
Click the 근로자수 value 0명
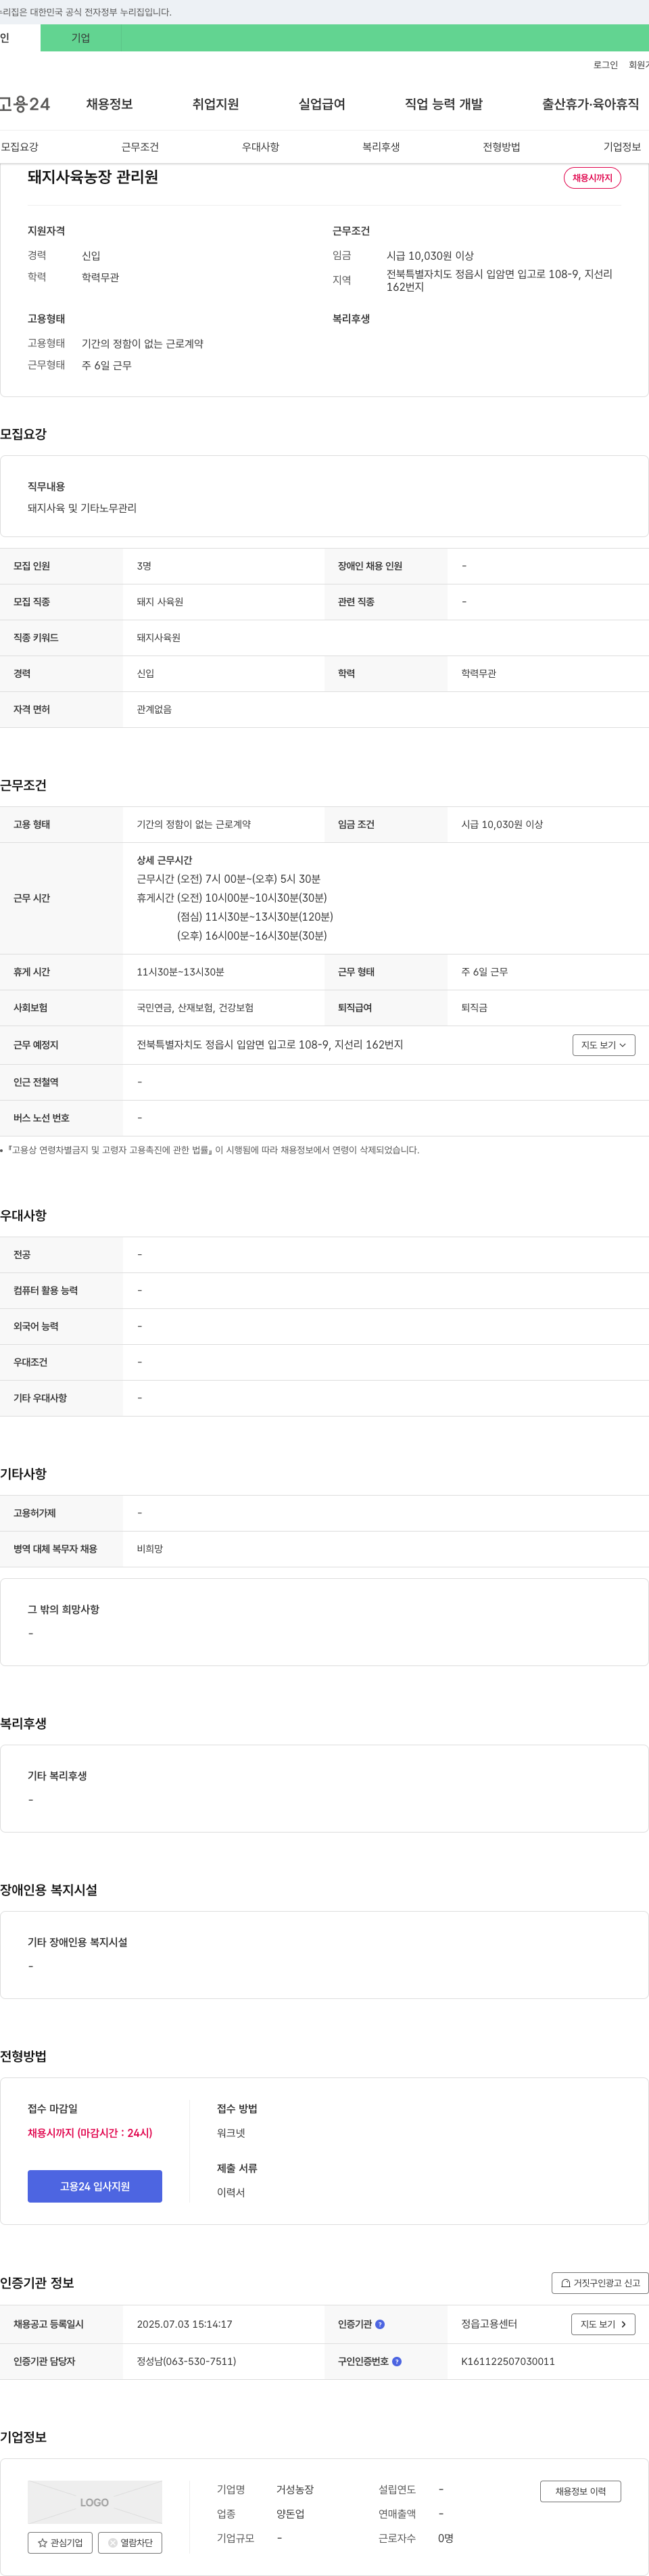click(446, 2538)
